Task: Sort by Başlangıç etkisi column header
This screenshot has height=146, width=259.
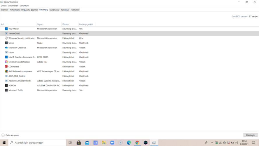Action: click(x=86, y=24)
